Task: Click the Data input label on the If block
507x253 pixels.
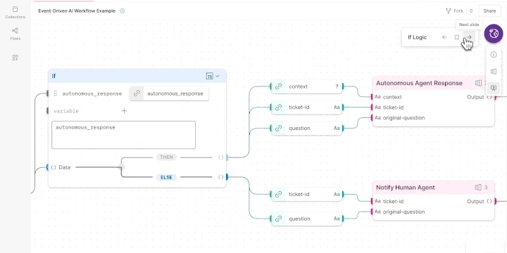Action: (65, 167)
